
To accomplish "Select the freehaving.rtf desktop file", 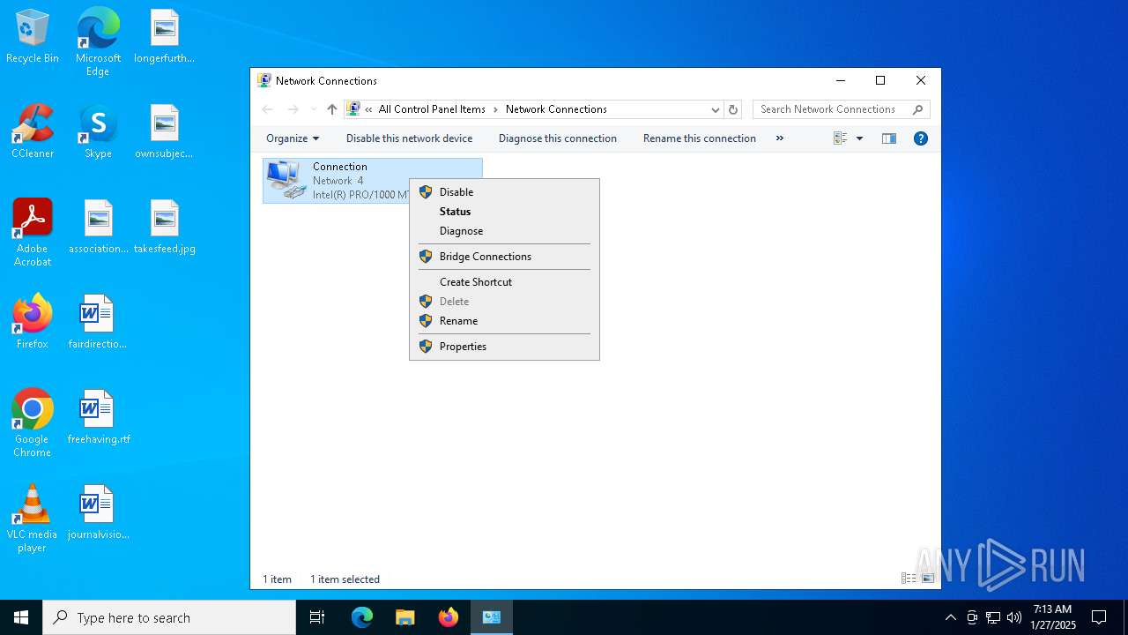I will point(98,418).
